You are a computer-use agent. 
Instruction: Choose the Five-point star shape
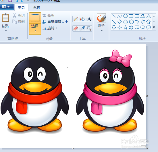126,27
